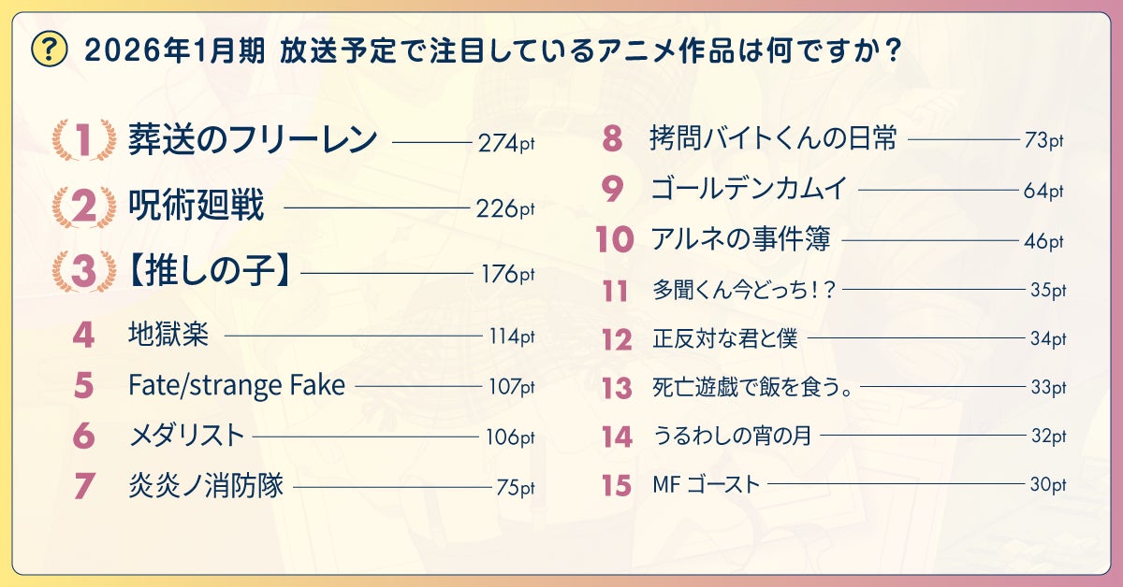Select the ゴールデンカムイ entry
Viewport: 1123px width, 587px height.
tap(749, 190)
